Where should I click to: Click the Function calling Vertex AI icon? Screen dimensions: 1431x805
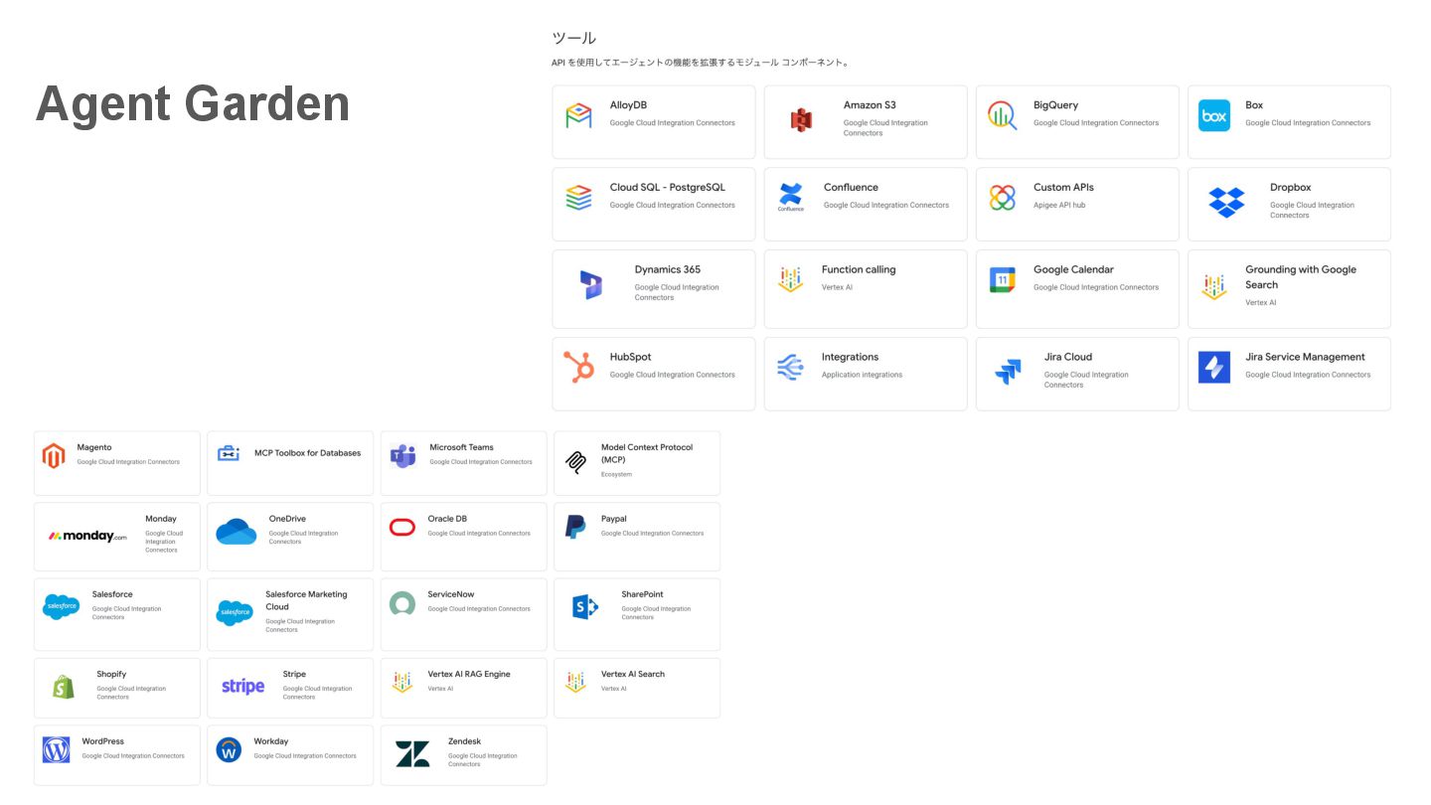[x=790, y=279]
